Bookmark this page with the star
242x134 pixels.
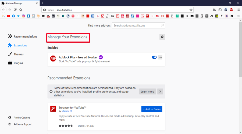(x=191, y=10)
